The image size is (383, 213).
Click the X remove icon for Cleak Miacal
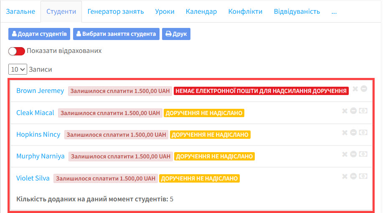[345, 111]
